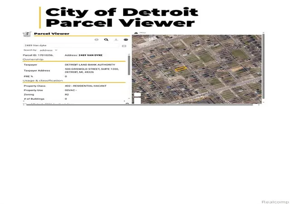Click the 'Taxpayer Address' label
Image resolution: width=290 pixels, height=204 pixels.
coord(37,71)
